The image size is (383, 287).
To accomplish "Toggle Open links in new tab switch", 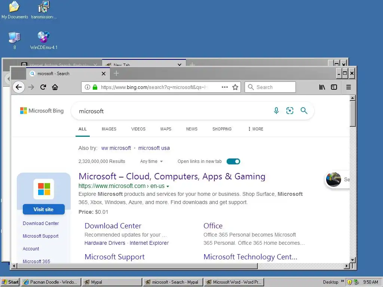I will coord(233,161).
